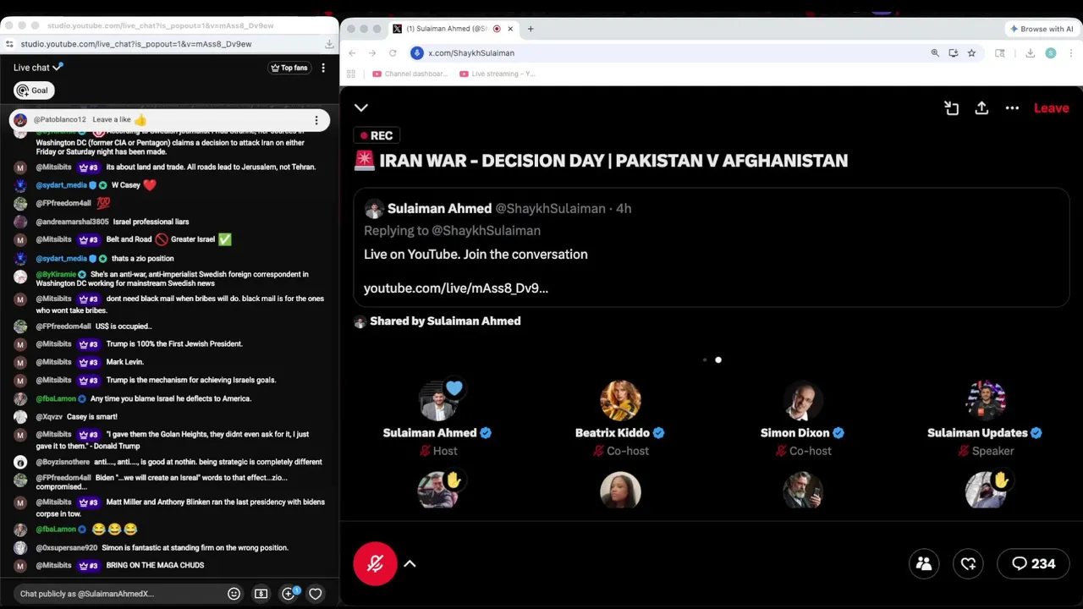This screenshot has width=1083, height=609.
Task: Open the browser three-dot menu
Action: tap(1069, 53)
